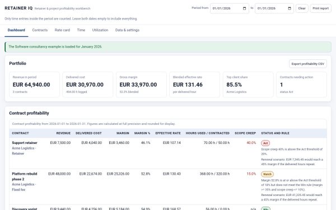Select delivered cost EUR 22,674.00
Image resolution: width=336 pixels, height=210 pixels.
tap(90, 174)
